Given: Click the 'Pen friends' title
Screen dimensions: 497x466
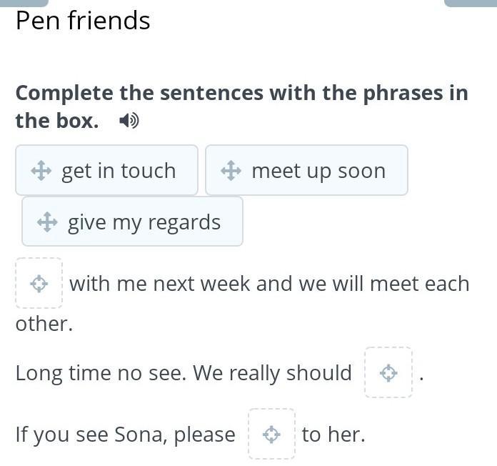Looking at the screenshot, I should click(83, 21).
